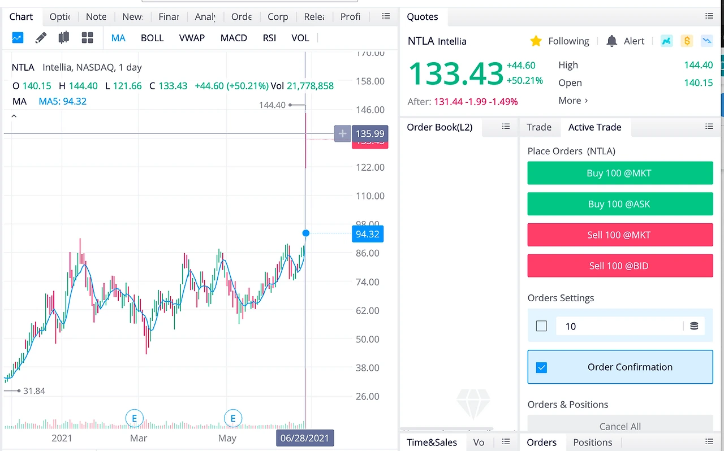Select the pencil drawing tool
This screenshot has height=451, width=724.
pos(41,38)
